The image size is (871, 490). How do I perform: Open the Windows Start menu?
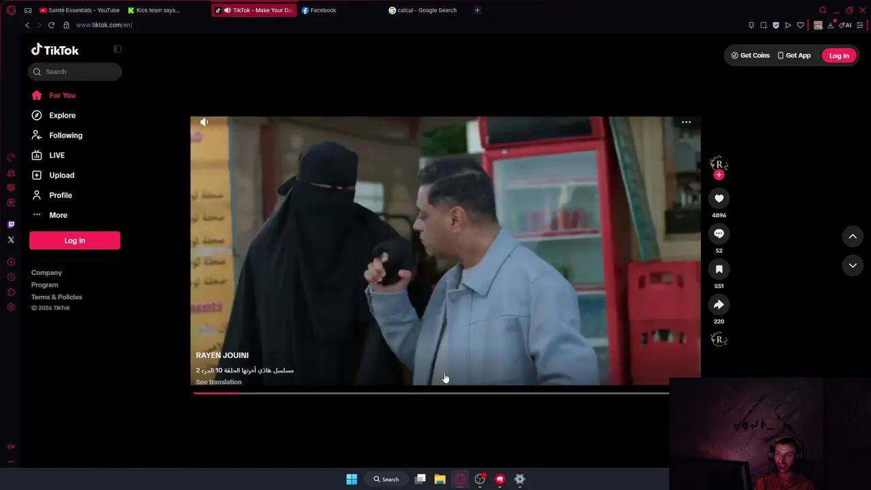[x=352, y=479]
